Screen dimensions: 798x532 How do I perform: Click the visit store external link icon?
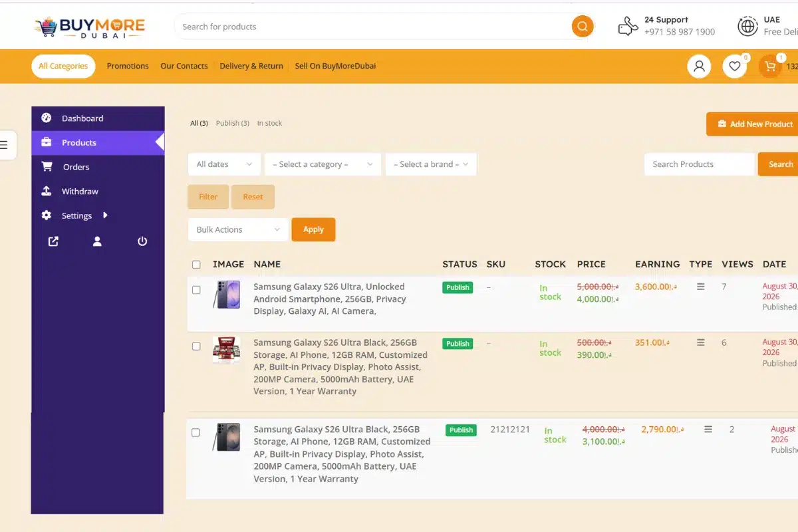click(53, 241)
